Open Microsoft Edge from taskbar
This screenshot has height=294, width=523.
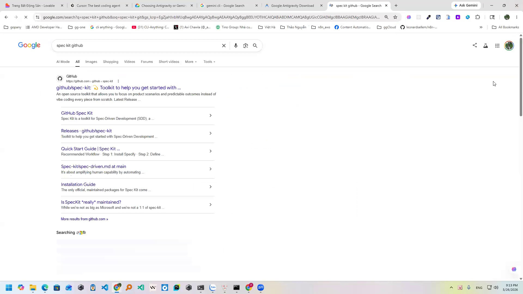[45, 287]
